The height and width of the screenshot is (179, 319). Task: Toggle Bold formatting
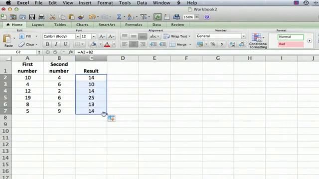click(47, 44)
